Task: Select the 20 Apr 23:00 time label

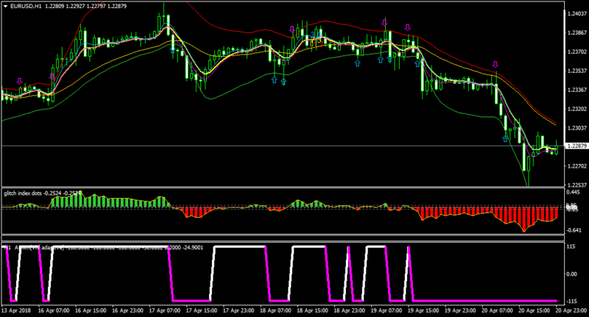Action: pyautogui.click(x=571, y=310)
